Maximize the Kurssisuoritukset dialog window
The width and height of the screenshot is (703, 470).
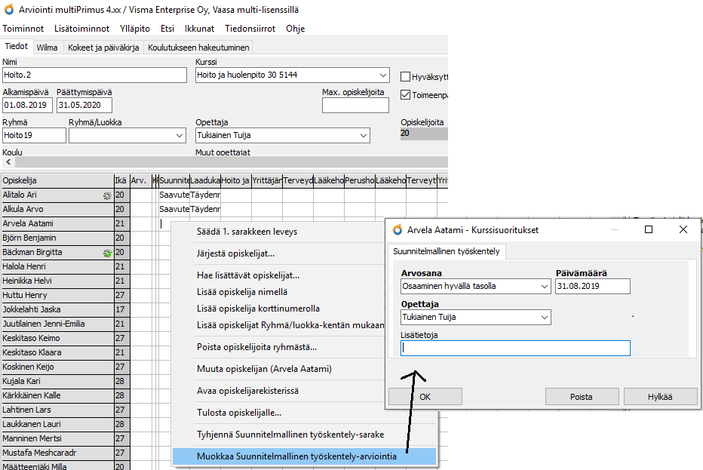point(649,229)
